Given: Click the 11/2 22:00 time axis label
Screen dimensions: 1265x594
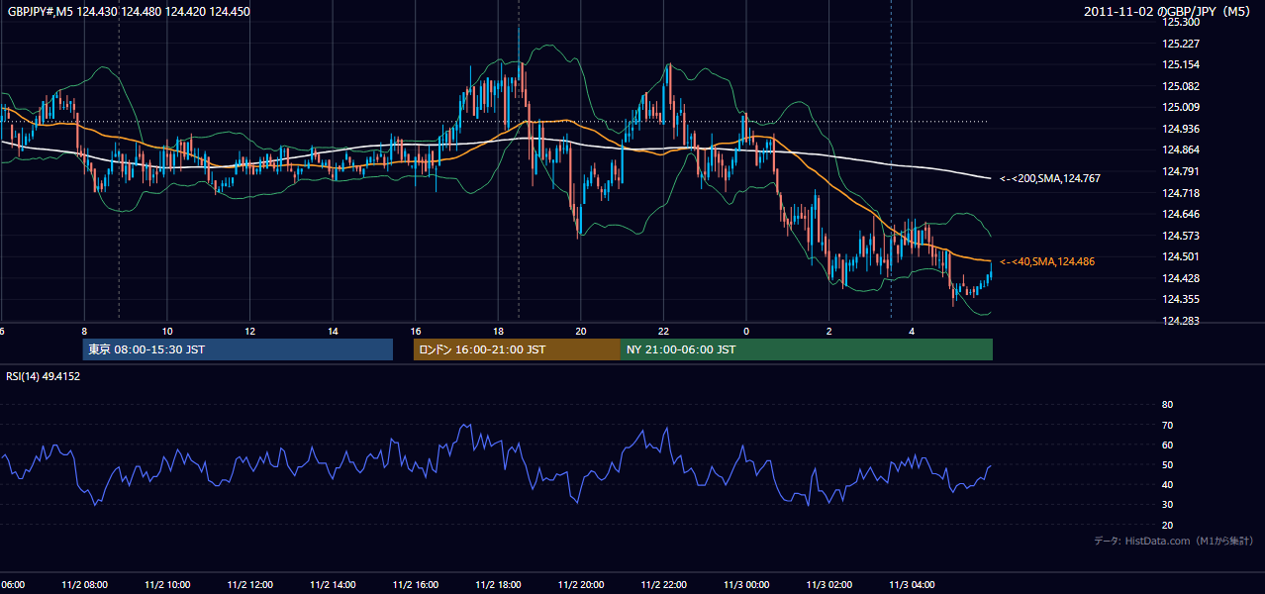Looking at the screenshot, I should (x=663, y=584).
